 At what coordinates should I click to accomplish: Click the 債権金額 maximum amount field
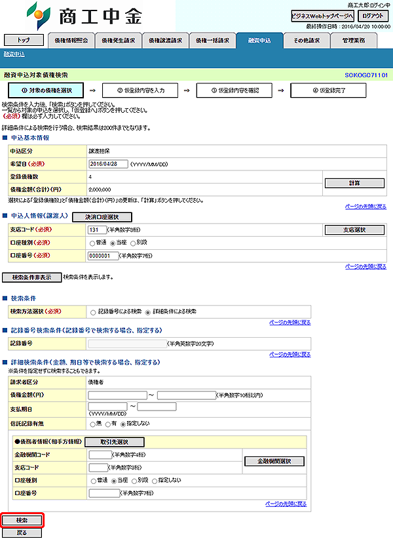tap(187, 395)
